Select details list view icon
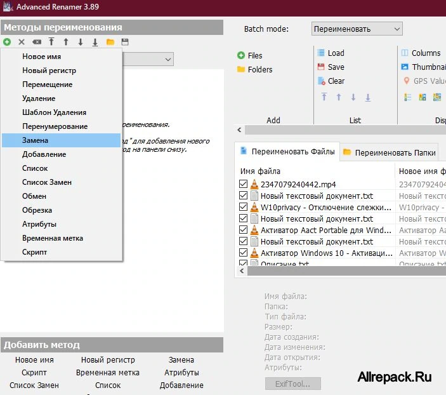 click(407, 97)
